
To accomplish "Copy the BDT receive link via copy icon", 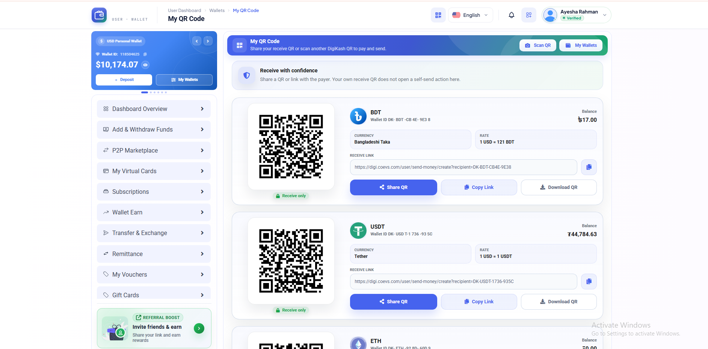I will coord(589,167).
